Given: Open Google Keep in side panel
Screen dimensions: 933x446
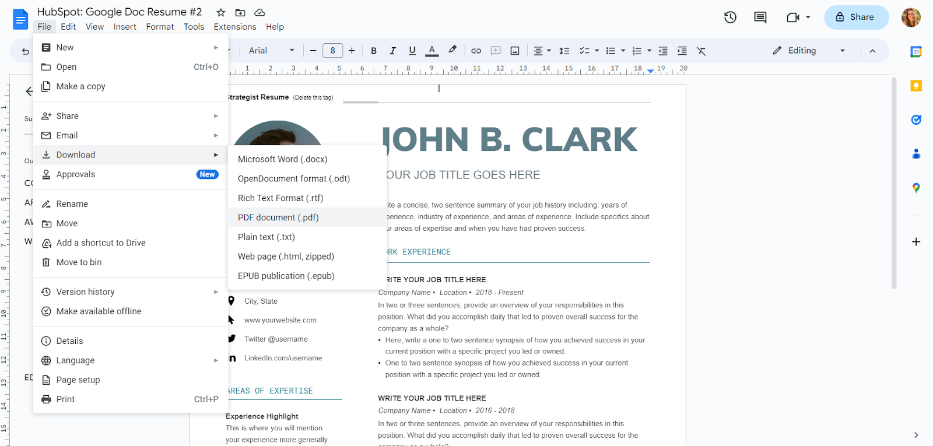Looking at the screenshot, I should pos(916,86).
